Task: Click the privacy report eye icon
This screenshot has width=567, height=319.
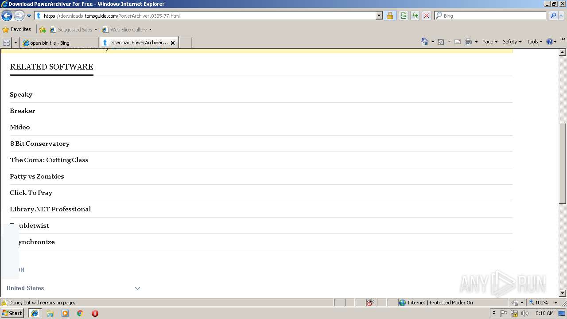Action: (370, 303)
